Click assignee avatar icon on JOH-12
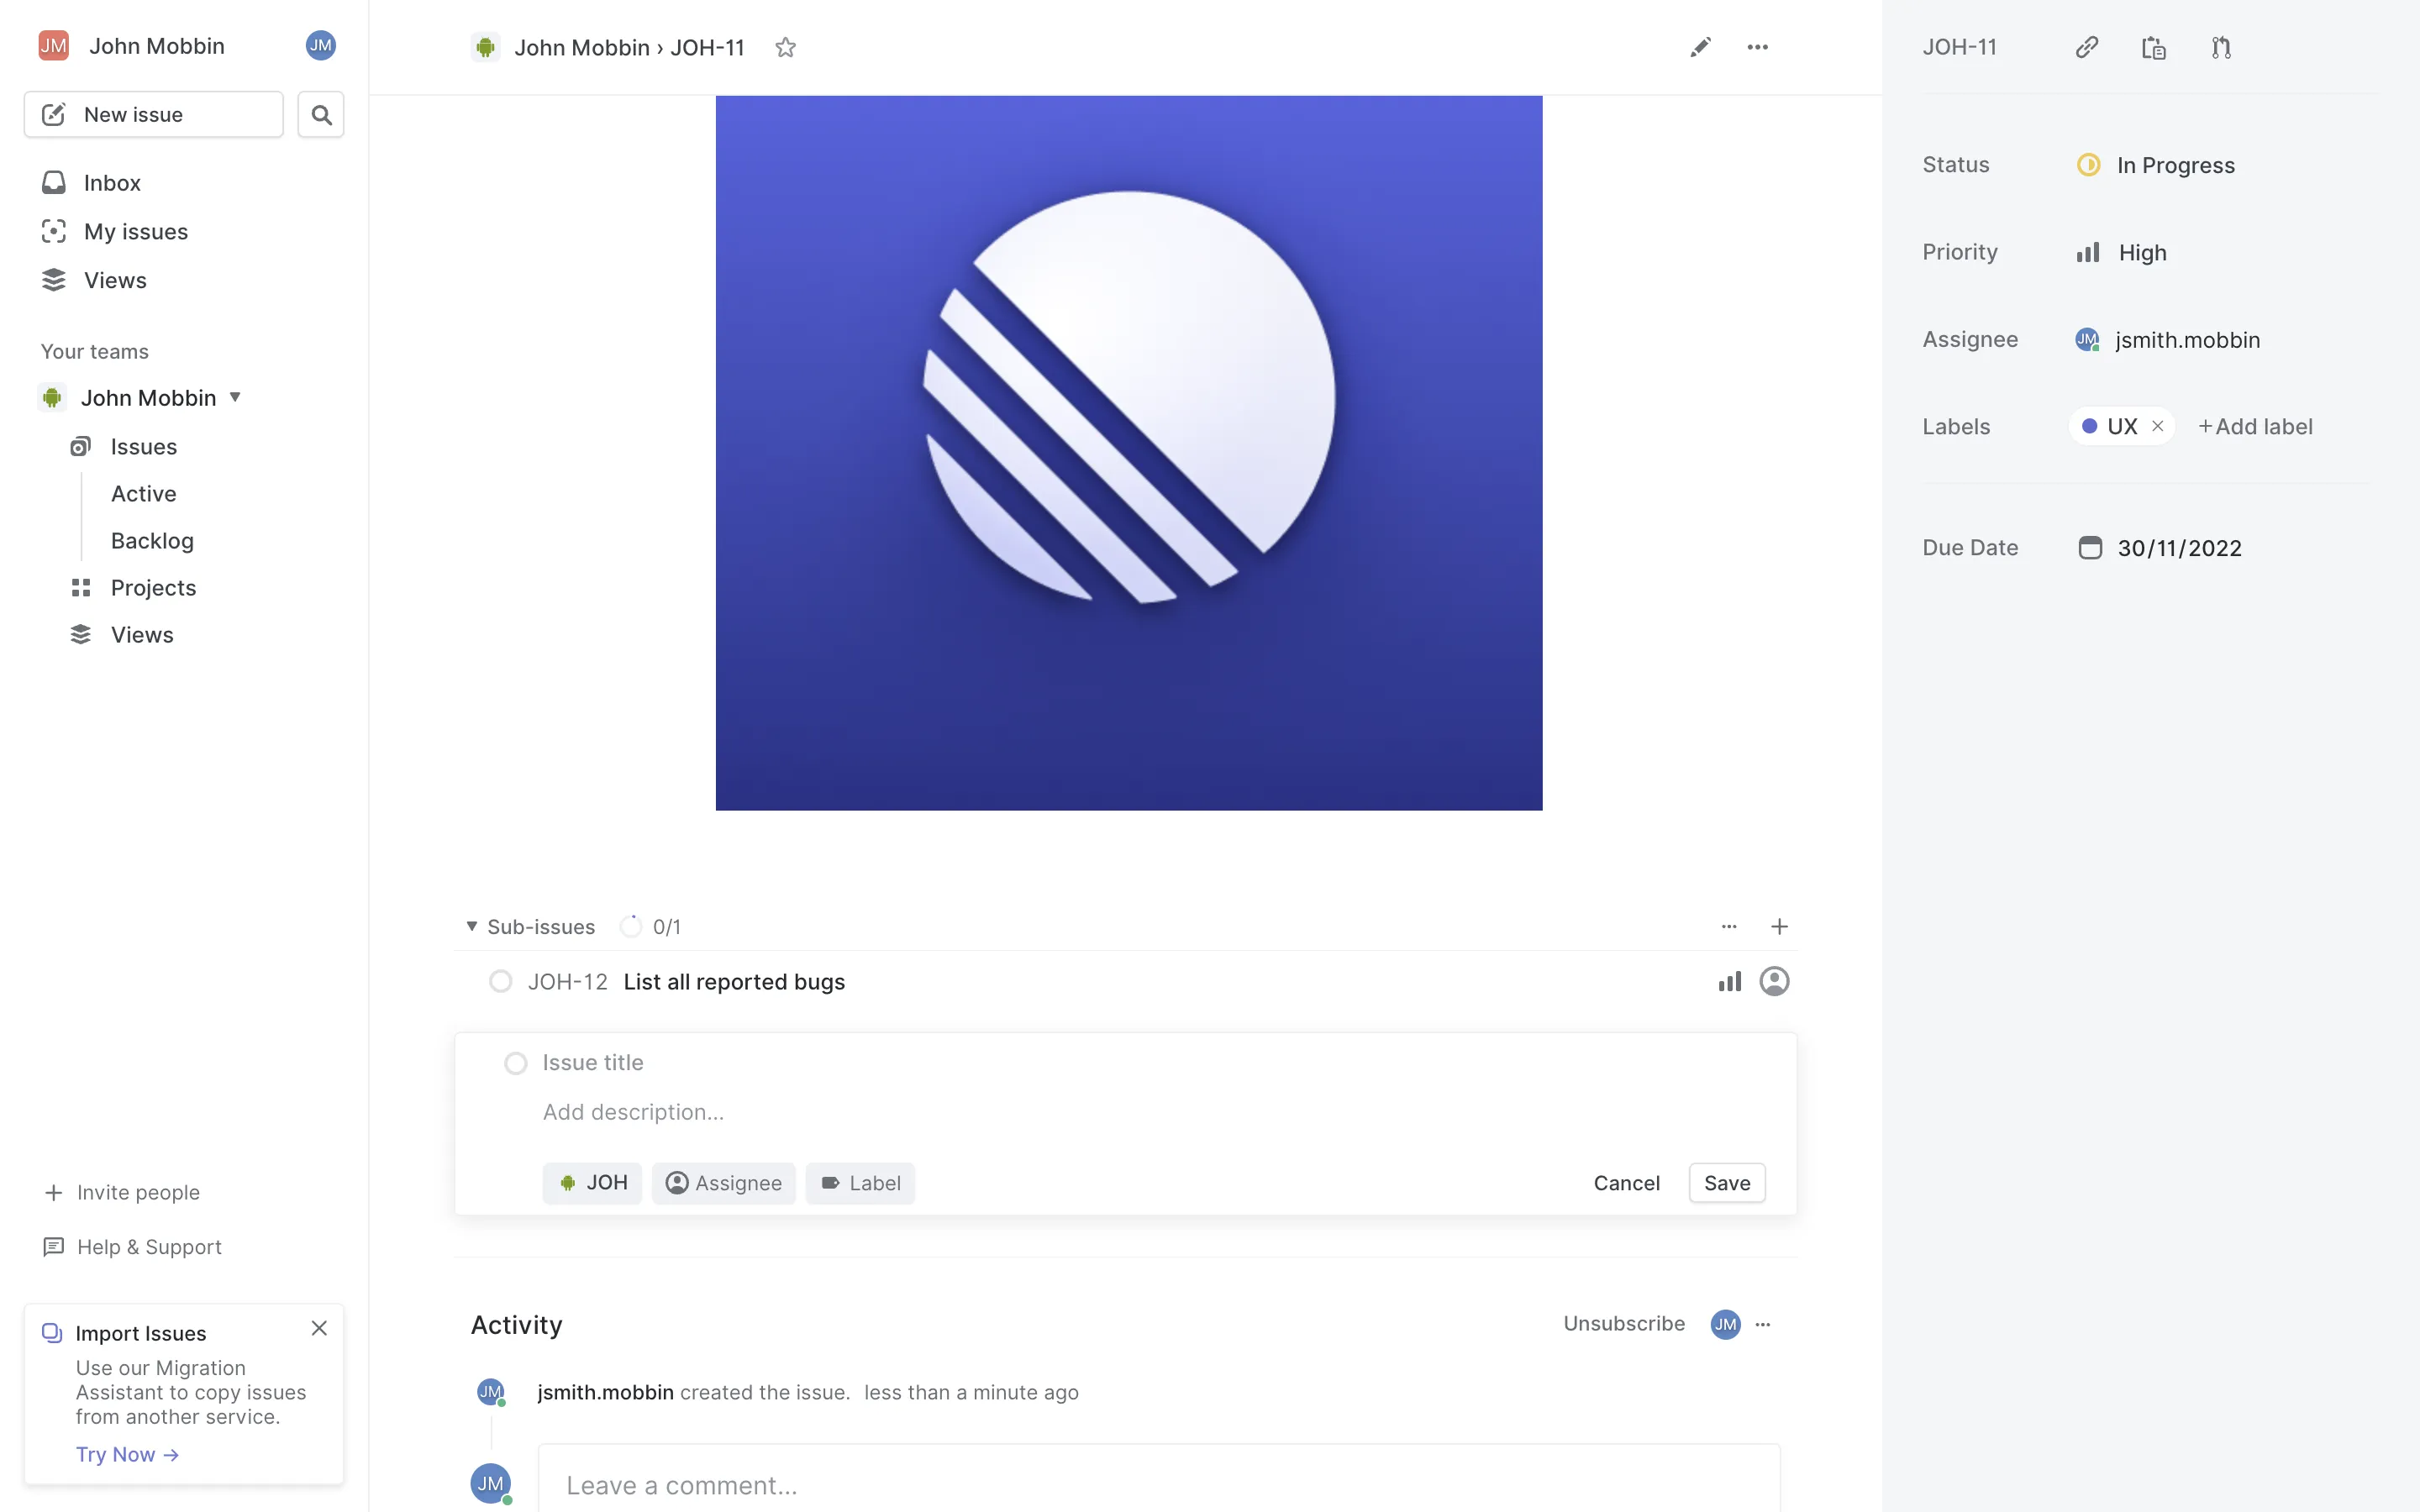The image size is (2420, 1512). coord(1774,981)
